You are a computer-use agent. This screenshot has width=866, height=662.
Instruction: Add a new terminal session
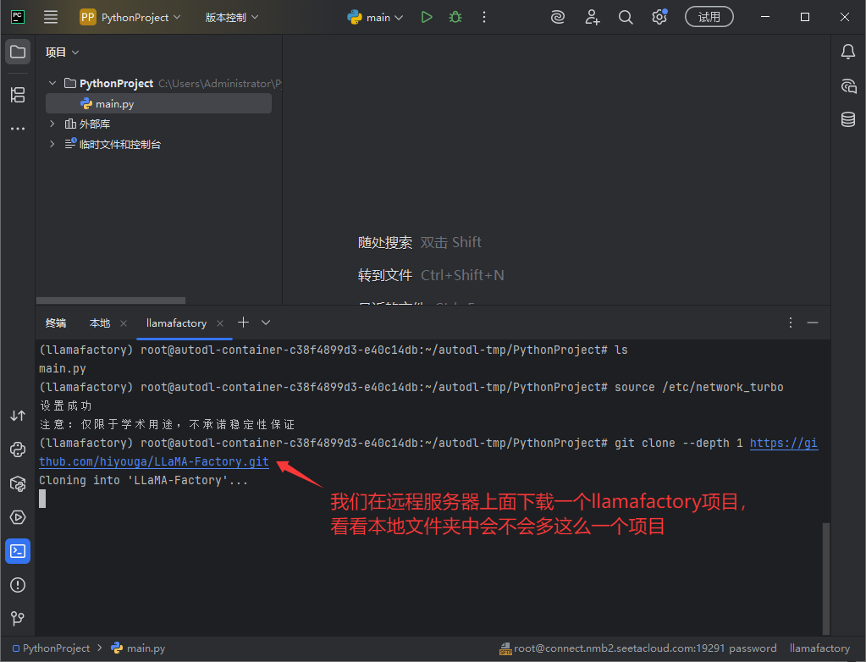pyautogui.click(x=243, y=323)
